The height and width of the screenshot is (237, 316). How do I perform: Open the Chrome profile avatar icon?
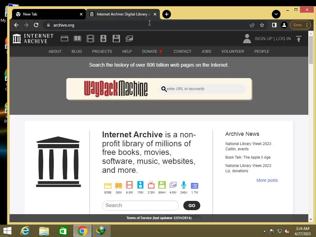[284, 25]
